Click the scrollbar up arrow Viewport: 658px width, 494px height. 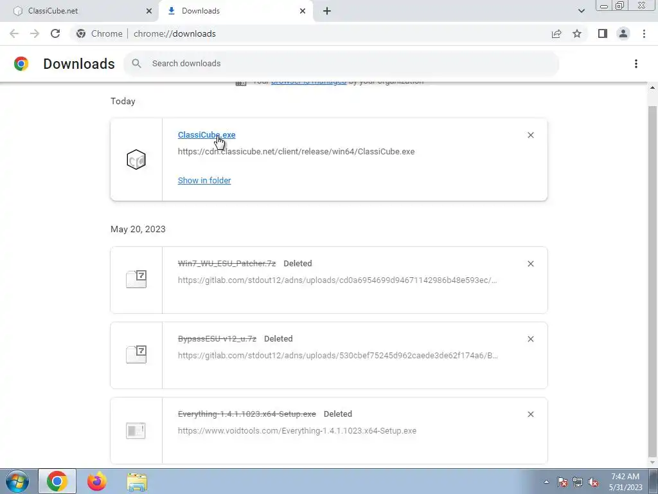click(652, 87)
